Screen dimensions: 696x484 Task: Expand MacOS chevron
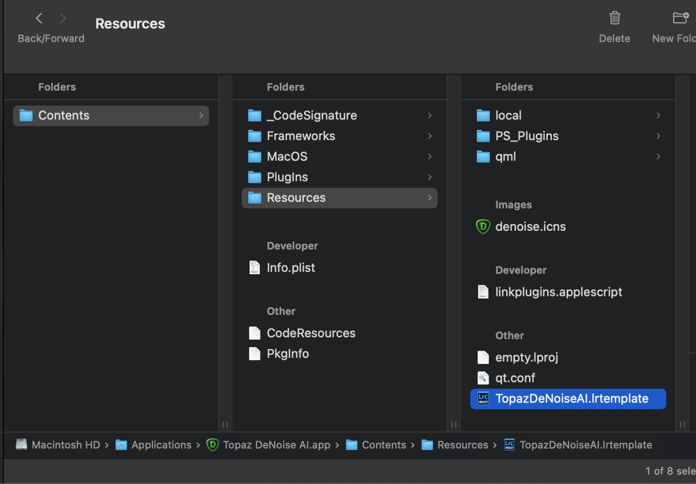click(430, 157)
